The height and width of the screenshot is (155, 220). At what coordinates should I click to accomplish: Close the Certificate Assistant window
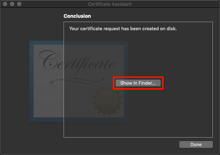click(5, 4)
